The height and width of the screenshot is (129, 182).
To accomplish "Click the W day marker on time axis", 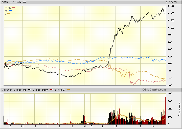I will (85, 126).
